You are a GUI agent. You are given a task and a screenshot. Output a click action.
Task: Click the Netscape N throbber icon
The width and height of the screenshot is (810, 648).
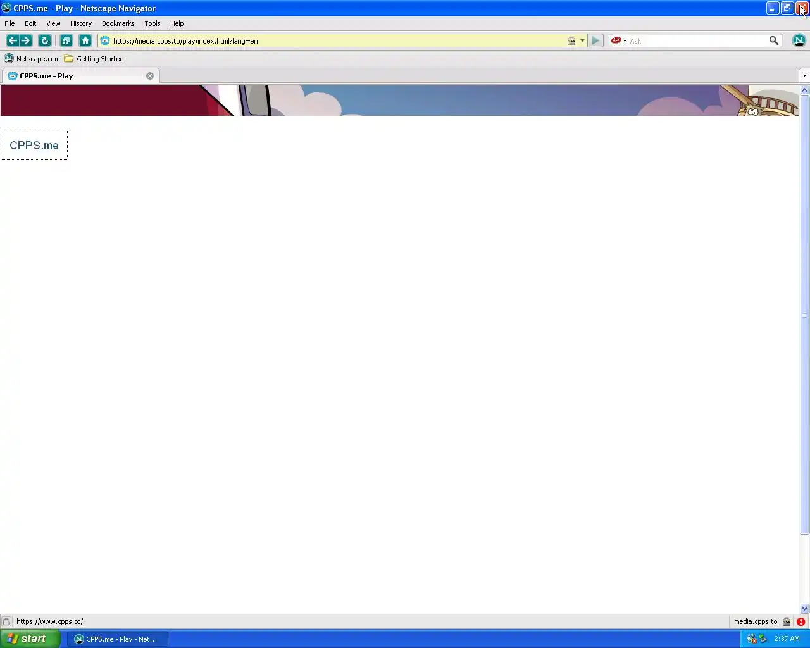pyautogui.click(x=799, y=40)
